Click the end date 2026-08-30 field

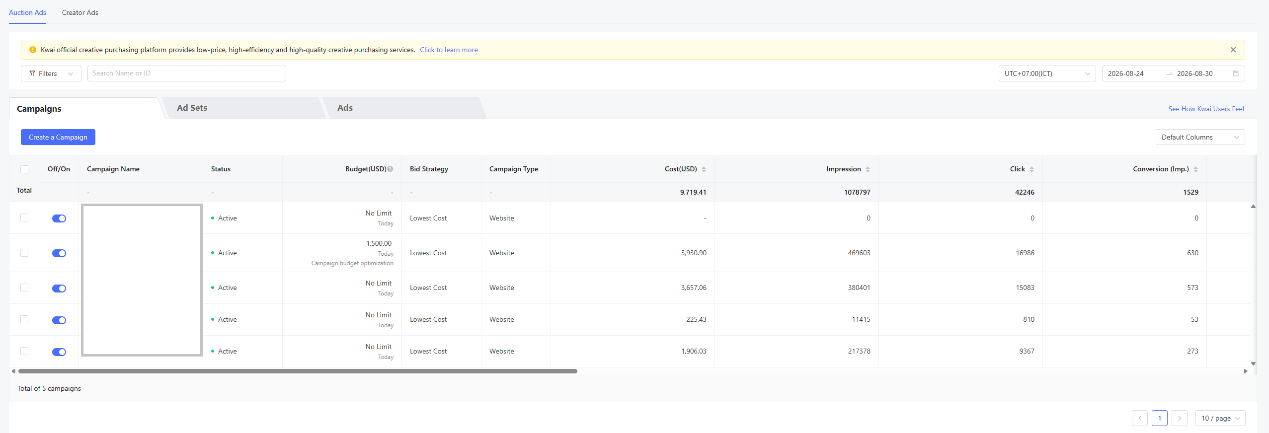[x=1194, y=73]
